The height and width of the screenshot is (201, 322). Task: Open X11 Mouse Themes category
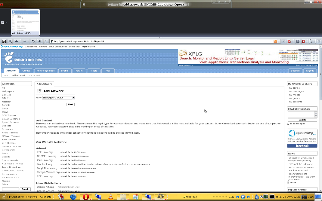click(13, 164)
